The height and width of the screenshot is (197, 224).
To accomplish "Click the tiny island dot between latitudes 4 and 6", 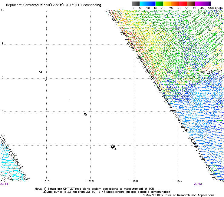I will pos(70,100).
